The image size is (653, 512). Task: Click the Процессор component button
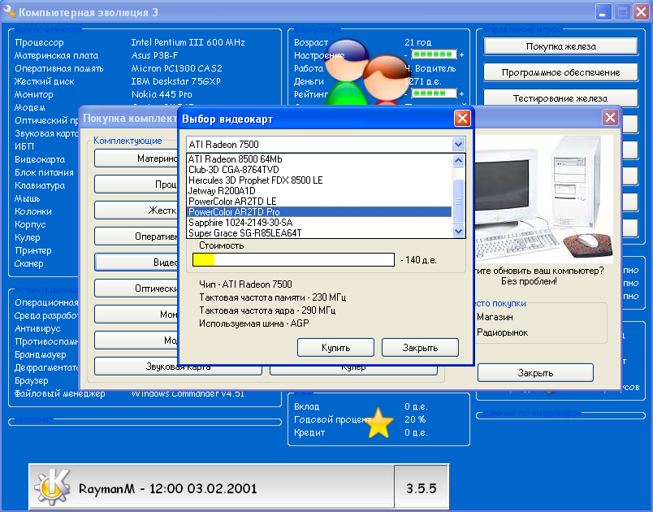coord(136,184)
